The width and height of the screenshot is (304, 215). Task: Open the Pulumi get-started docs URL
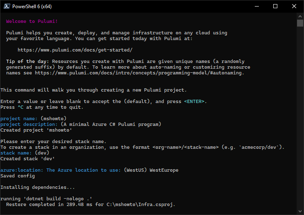[x=75, y=50]
